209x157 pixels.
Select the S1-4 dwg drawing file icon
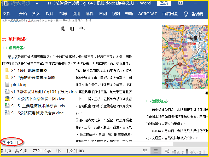point(7,99)
